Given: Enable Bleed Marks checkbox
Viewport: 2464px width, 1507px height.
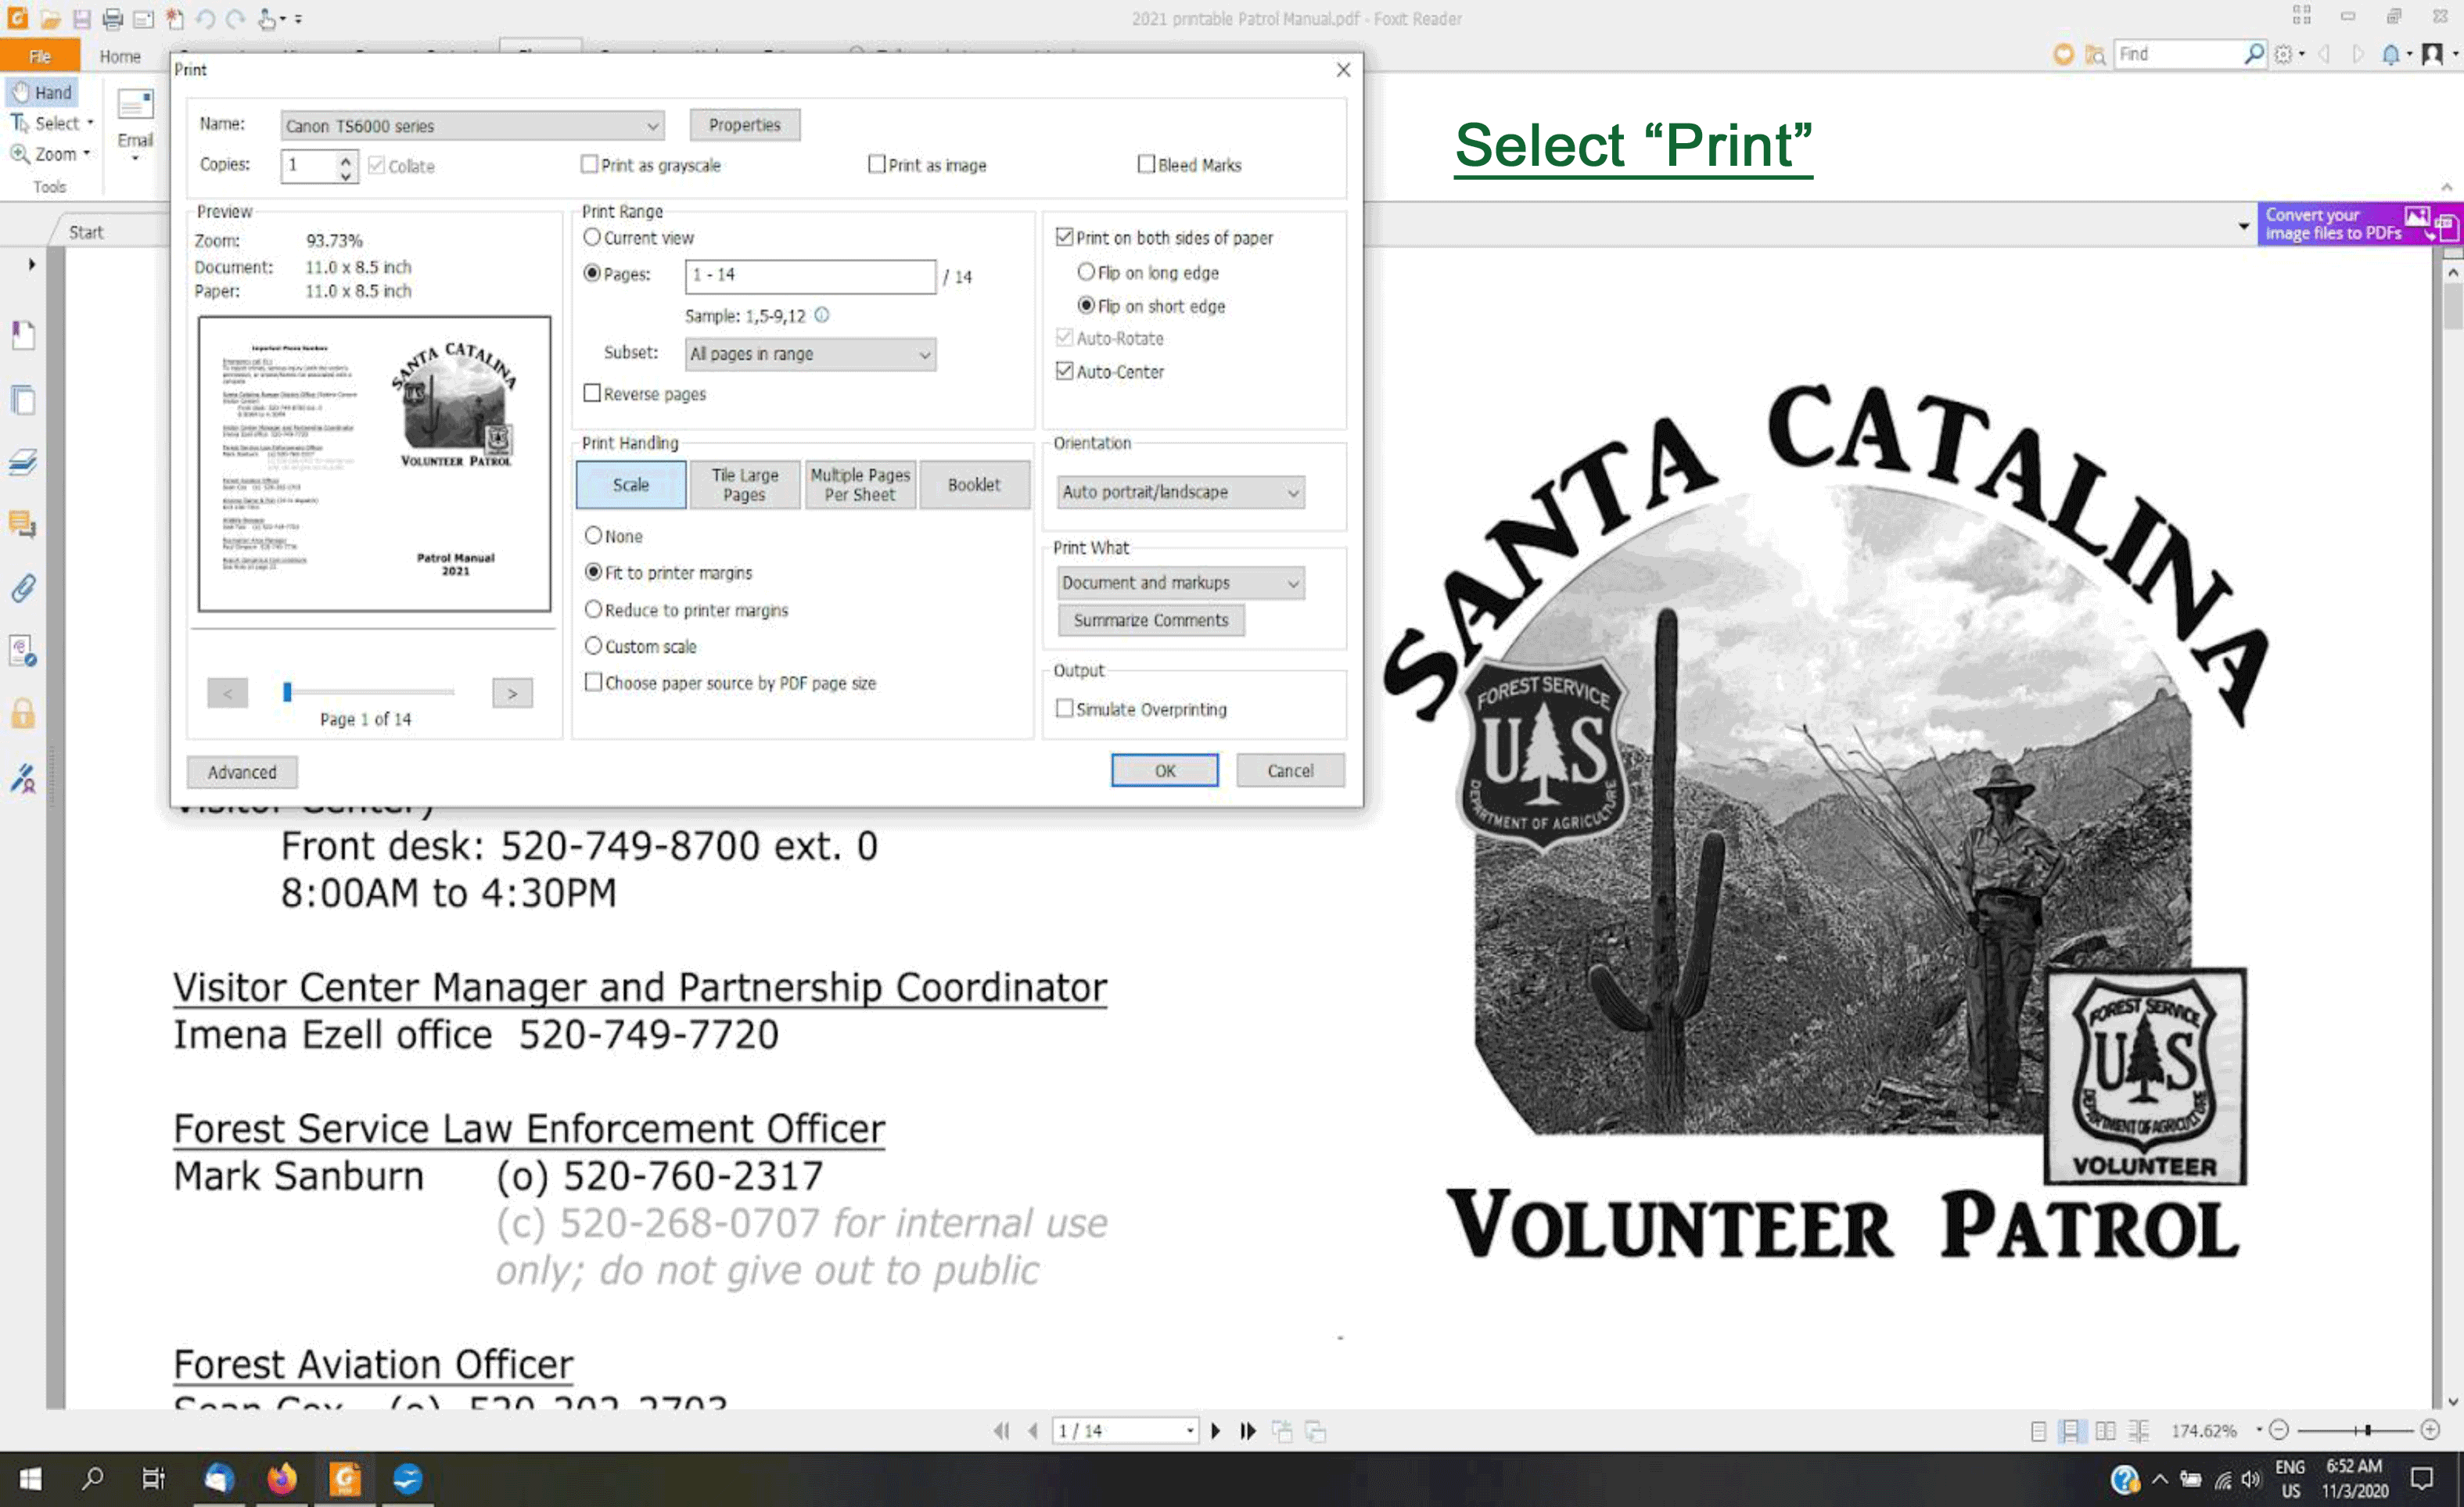Looking at the screenshot, I should click(1146, 164).
